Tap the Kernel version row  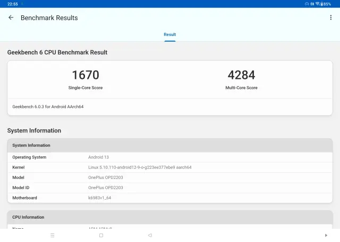tap(169, 167)
